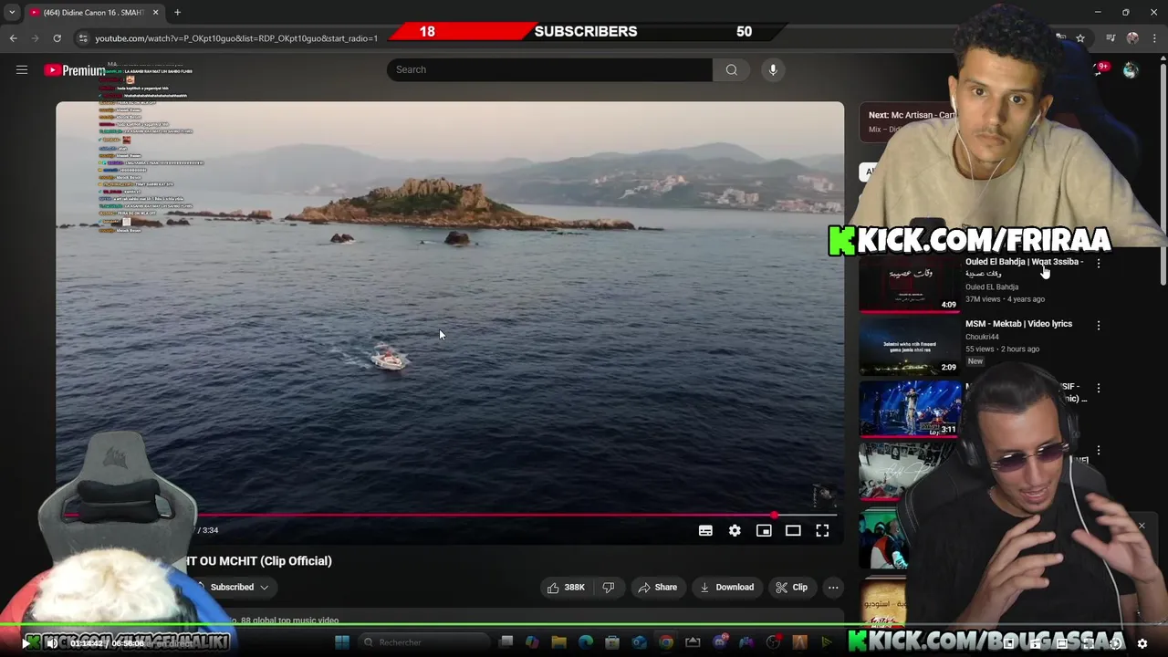Open Subscribed notification dropdown
This screenshot has height=657, width=1168.
coord(239,588)
